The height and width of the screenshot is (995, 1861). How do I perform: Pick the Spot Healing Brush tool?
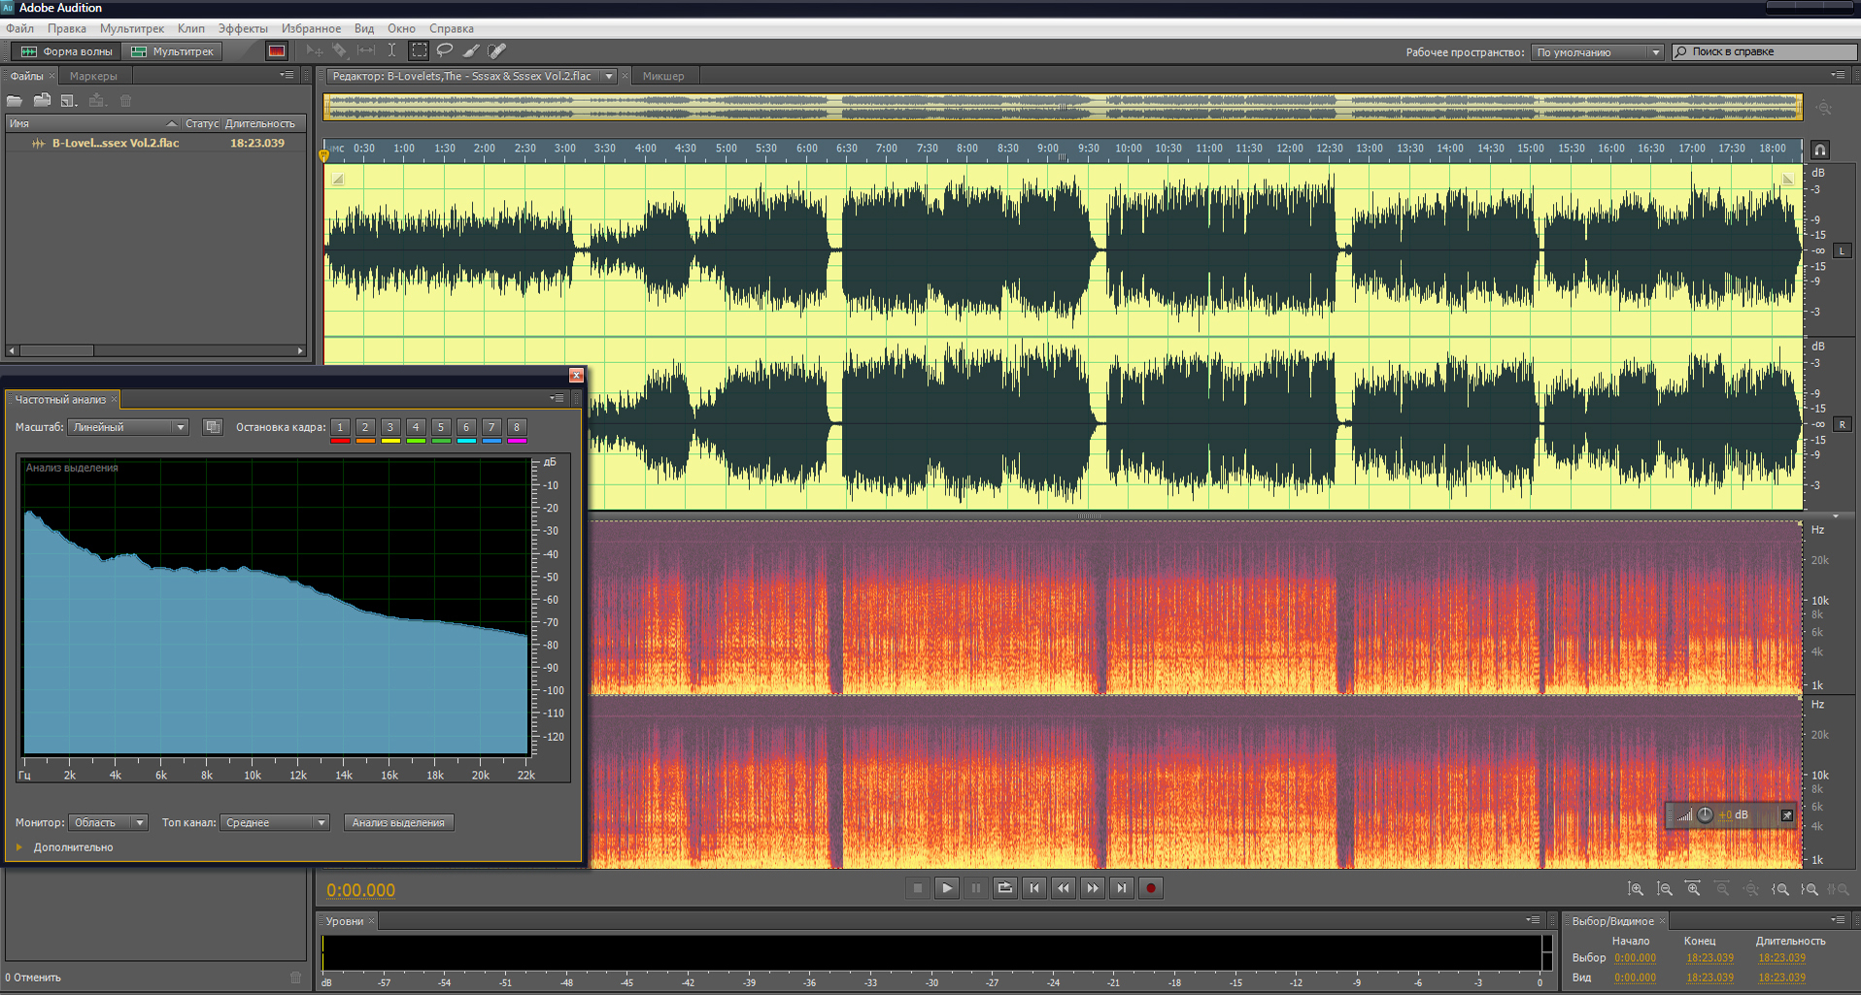pos(496,50)
